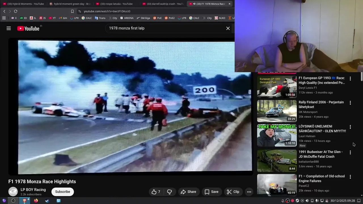
Task: Switch to hybrid moment green day tab
Action: (x=70, y=4)
